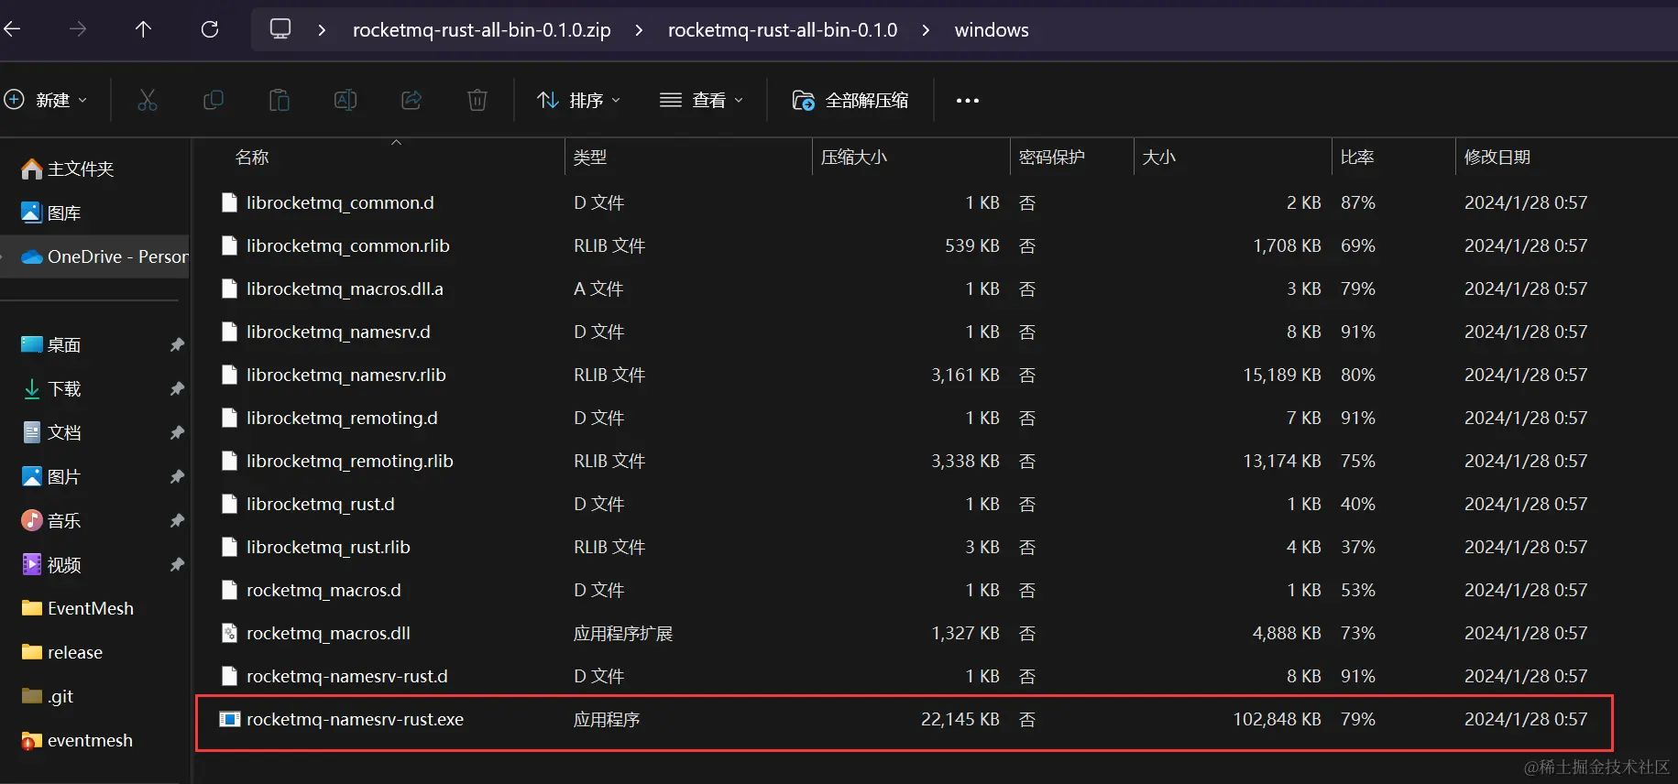Open the 排序 (Sort) dropdown
The image size is (1678, 784).
pos(579,100)
